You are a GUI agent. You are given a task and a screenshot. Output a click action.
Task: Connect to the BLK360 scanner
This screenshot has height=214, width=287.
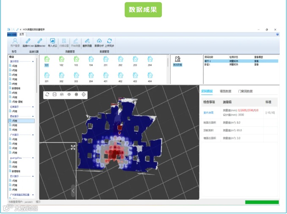click(x=40, y=43)
